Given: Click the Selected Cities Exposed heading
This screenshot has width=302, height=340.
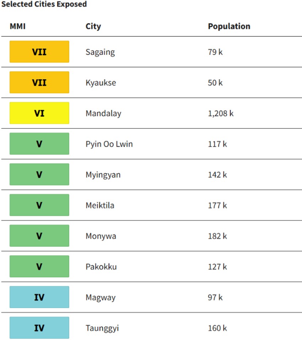Looking at the screenshot, I should [x=44, y=5].
